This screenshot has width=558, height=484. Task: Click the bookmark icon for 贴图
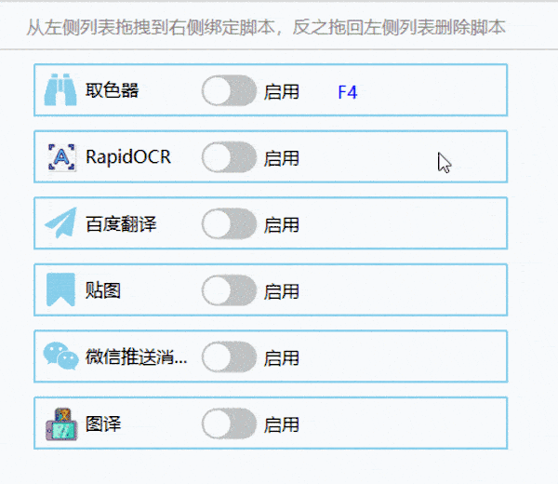click(61, 290)
